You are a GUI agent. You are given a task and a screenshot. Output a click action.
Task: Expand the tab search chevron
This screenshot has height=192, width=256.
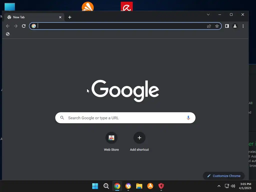pos(208,14)
